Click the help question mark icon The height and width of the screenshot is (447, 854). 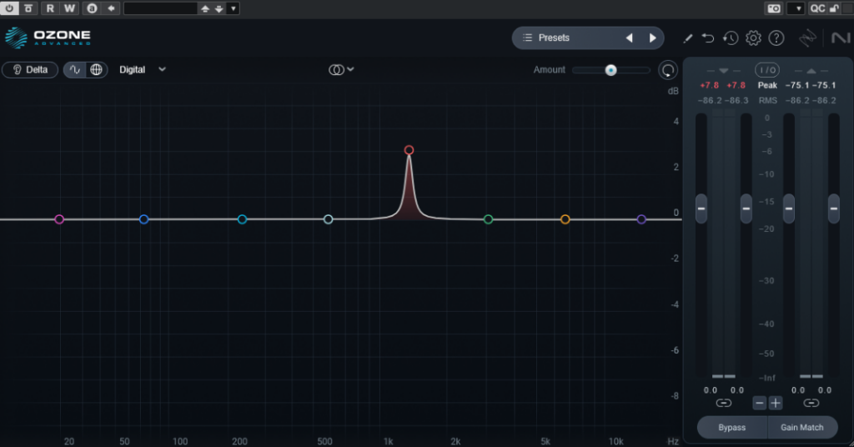click(776, 38)
